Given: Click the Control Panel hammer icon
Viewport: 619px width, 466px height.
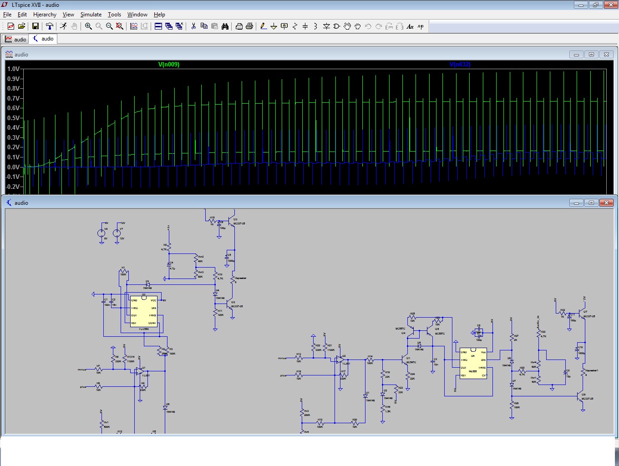Looking at the screenshot, I should click(50, 26).
